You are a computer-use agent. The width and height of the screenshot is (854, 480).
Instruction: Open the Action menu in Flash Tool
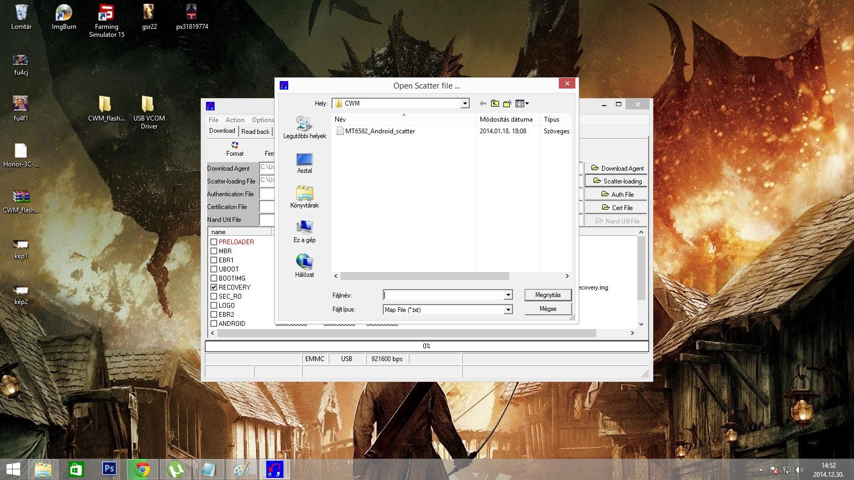tap(235, 120)
